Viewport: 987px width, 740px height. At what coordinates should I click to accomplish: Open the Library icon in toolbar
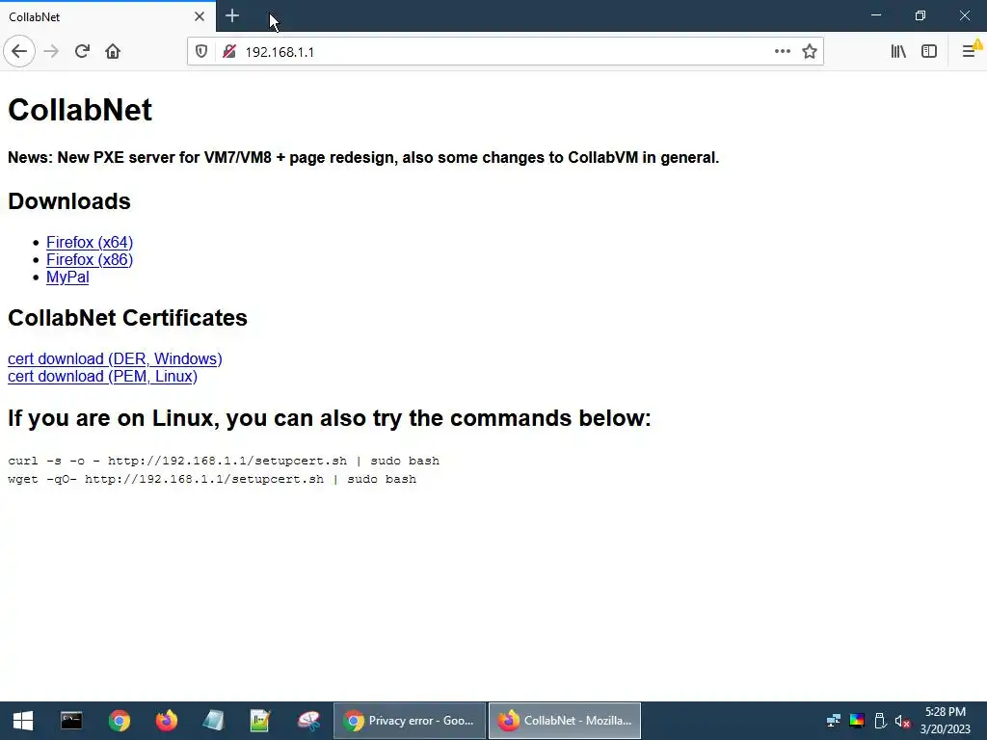coord(898,52)
